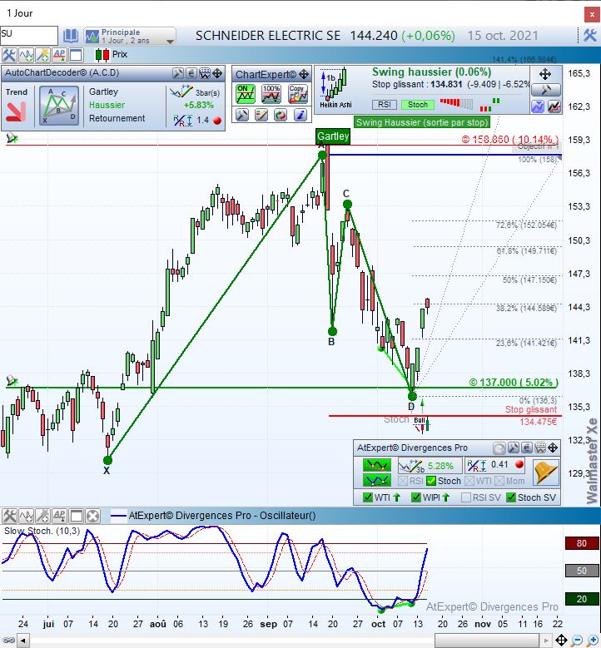Click the SU ticker input field

pos(29,36)
